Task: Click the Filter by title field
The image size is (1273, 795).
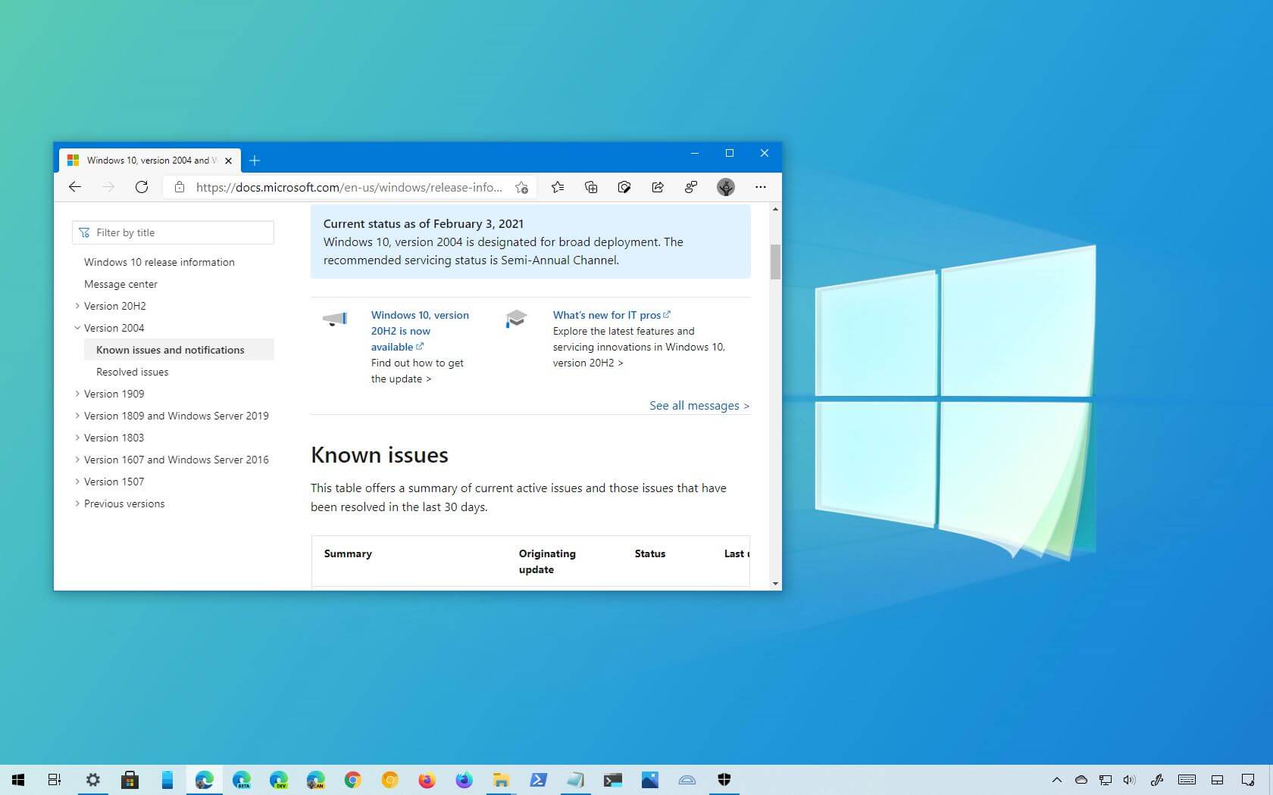Action: (173, 232)
